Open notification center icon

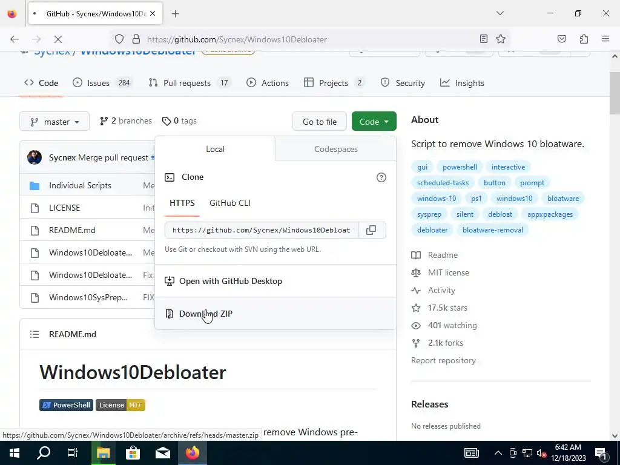pos(600,453)
